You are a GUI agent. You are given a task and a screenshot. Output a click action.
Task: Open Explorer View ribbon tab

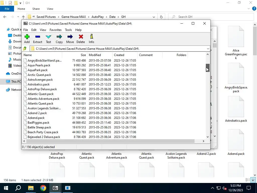[50, 9]
